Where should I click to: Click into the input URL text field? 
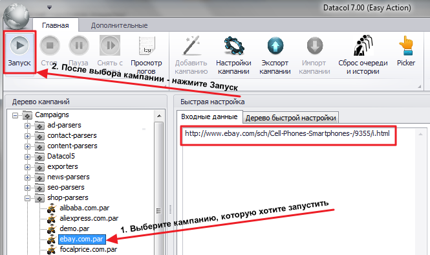299,192
